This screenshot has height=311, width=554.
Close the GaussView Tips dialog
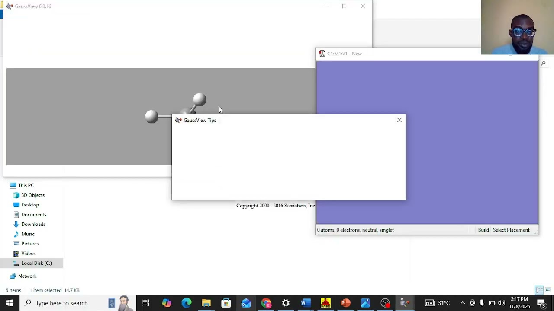(x=399, y=120)
